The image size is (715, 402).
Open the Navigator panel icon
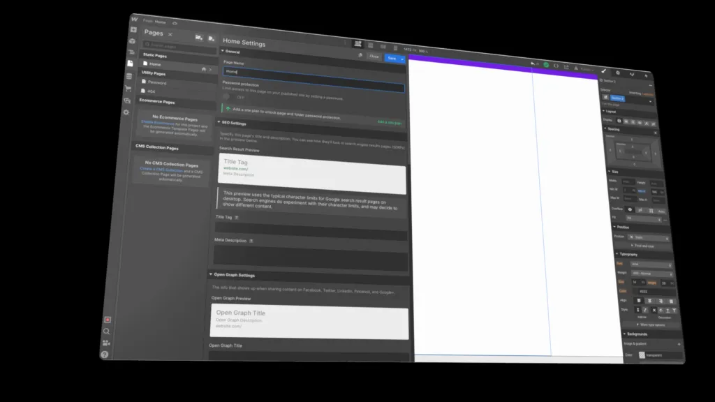131,52
